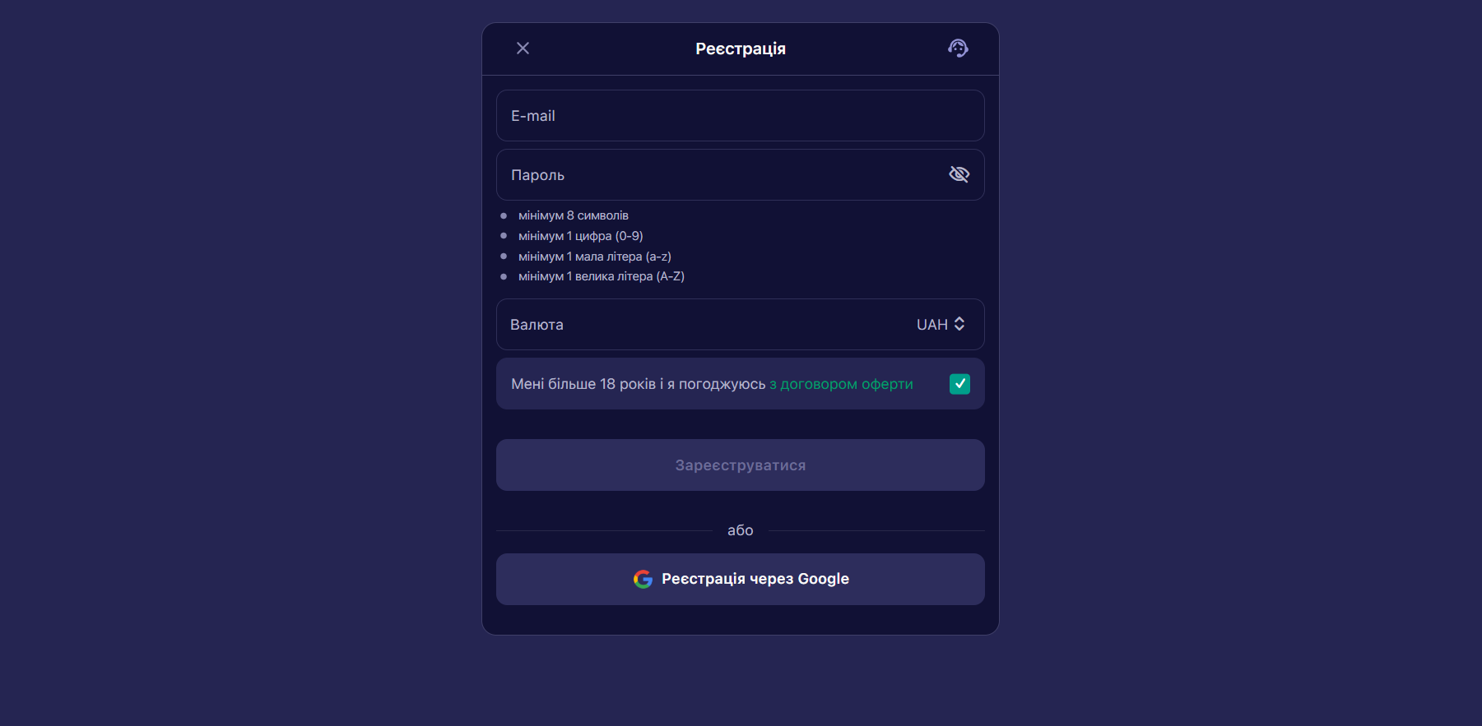
Task: Click the Зареєструватися button
Action: coord(740,465)
